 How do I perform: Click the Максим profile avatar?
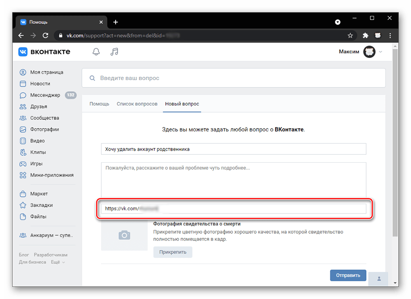[369, 51]
